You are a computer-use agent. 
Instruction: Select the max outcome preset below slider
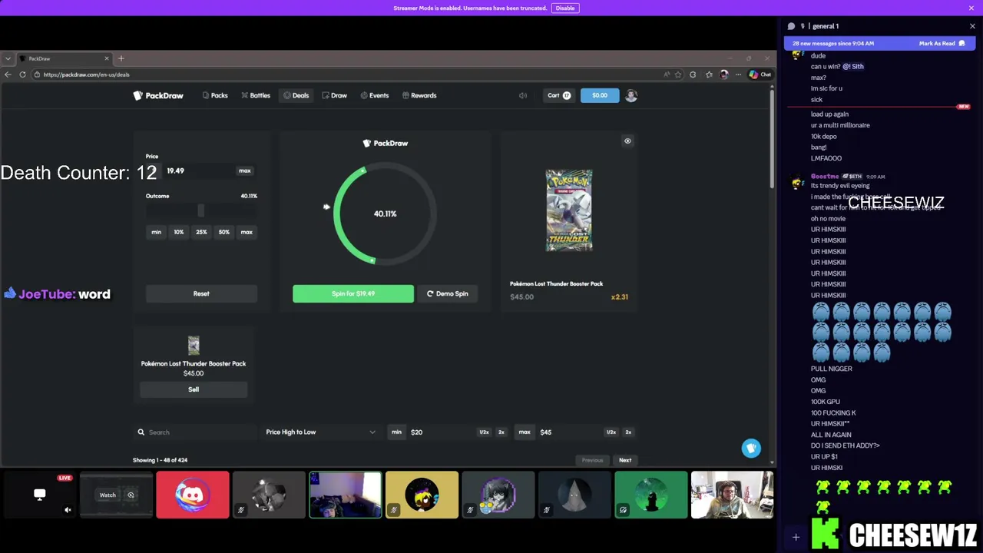pos(247,232)
